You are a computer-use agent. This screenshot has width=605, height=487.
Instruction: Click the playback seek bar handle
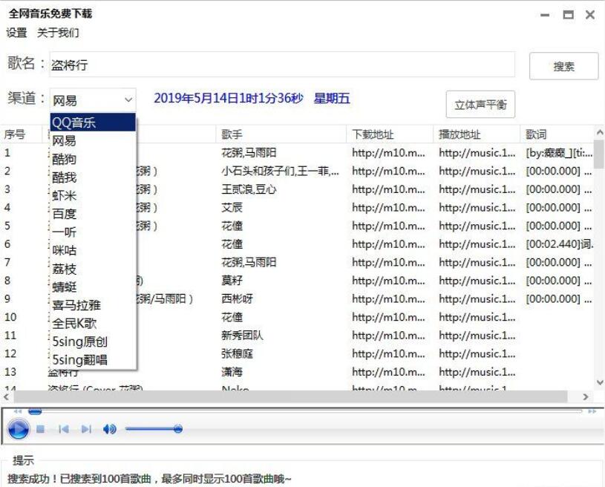point(35,412)
